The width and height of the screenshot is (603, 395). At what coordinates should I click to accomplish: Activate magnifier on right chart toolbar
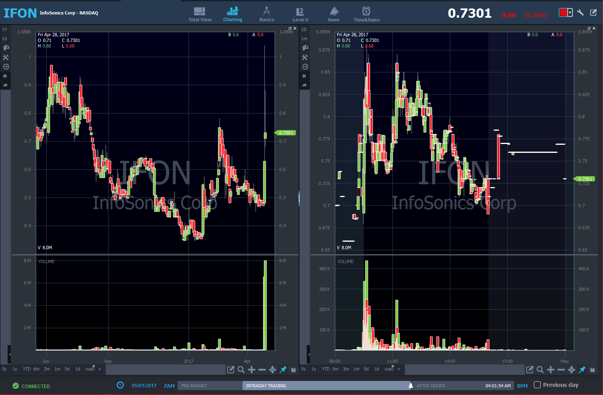tap(540, 370)
